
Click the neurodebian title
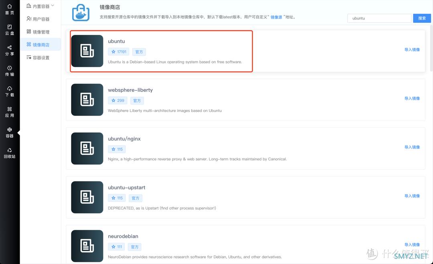(x=123, y=236)
